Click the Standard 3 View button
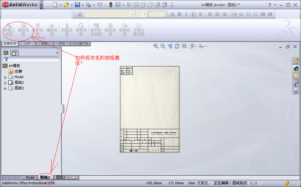This screenshot has width=301, height=187. 9,30
